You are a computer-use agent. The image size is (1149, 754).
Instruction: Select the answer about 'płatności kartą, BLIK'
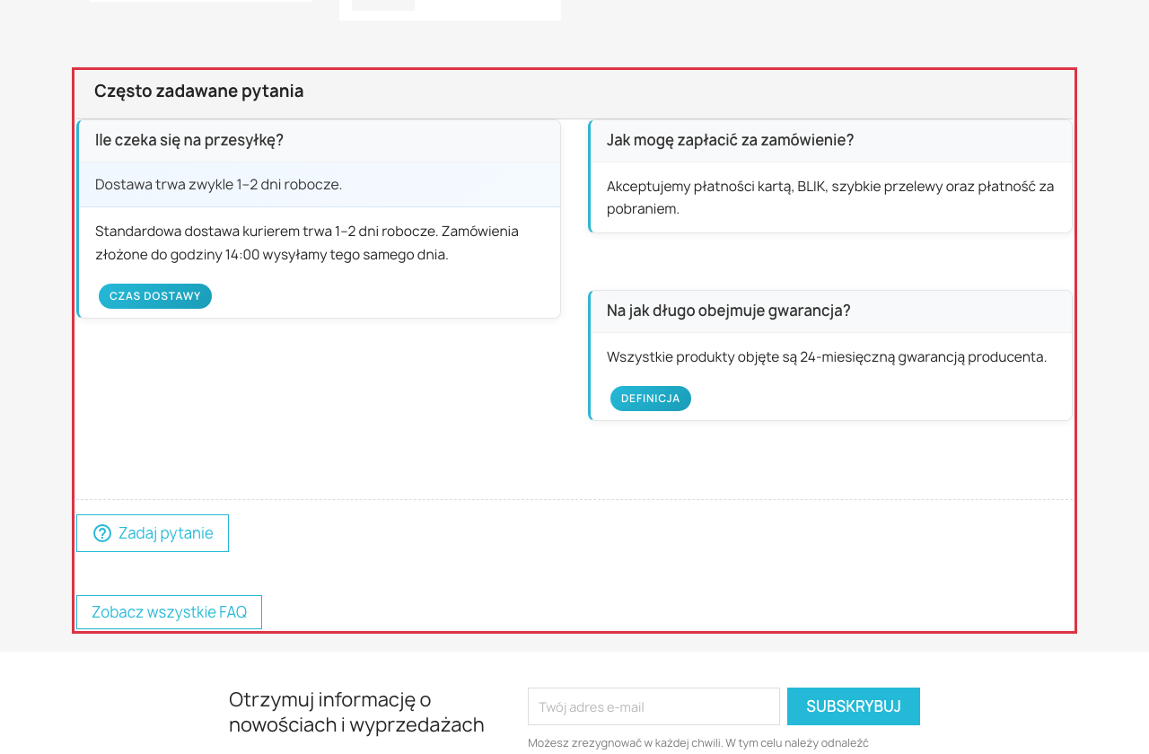click(x=830, y=197)
